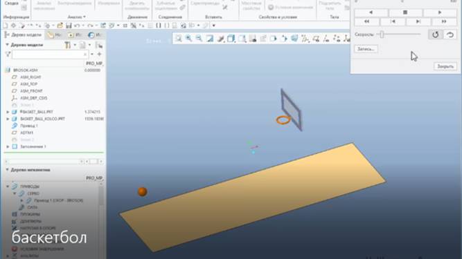Click the model tree filter search field
The height and width of the screenshot is (259, 462).
50,55
